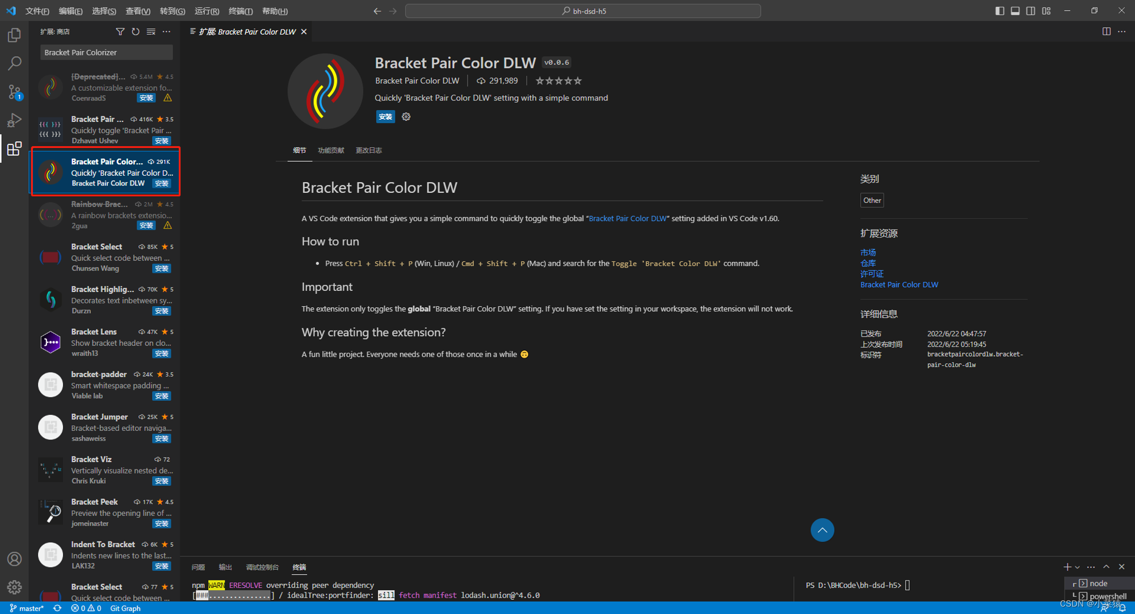The image size is (1135, 614).
Task: Open extensions view more actions menu
Action: pyautogui.click(x=166, y=32)
